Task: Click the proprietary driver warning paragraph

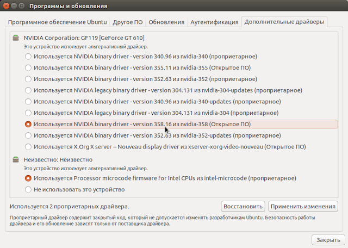Action: pyautogui.click(x=162, y=220)
